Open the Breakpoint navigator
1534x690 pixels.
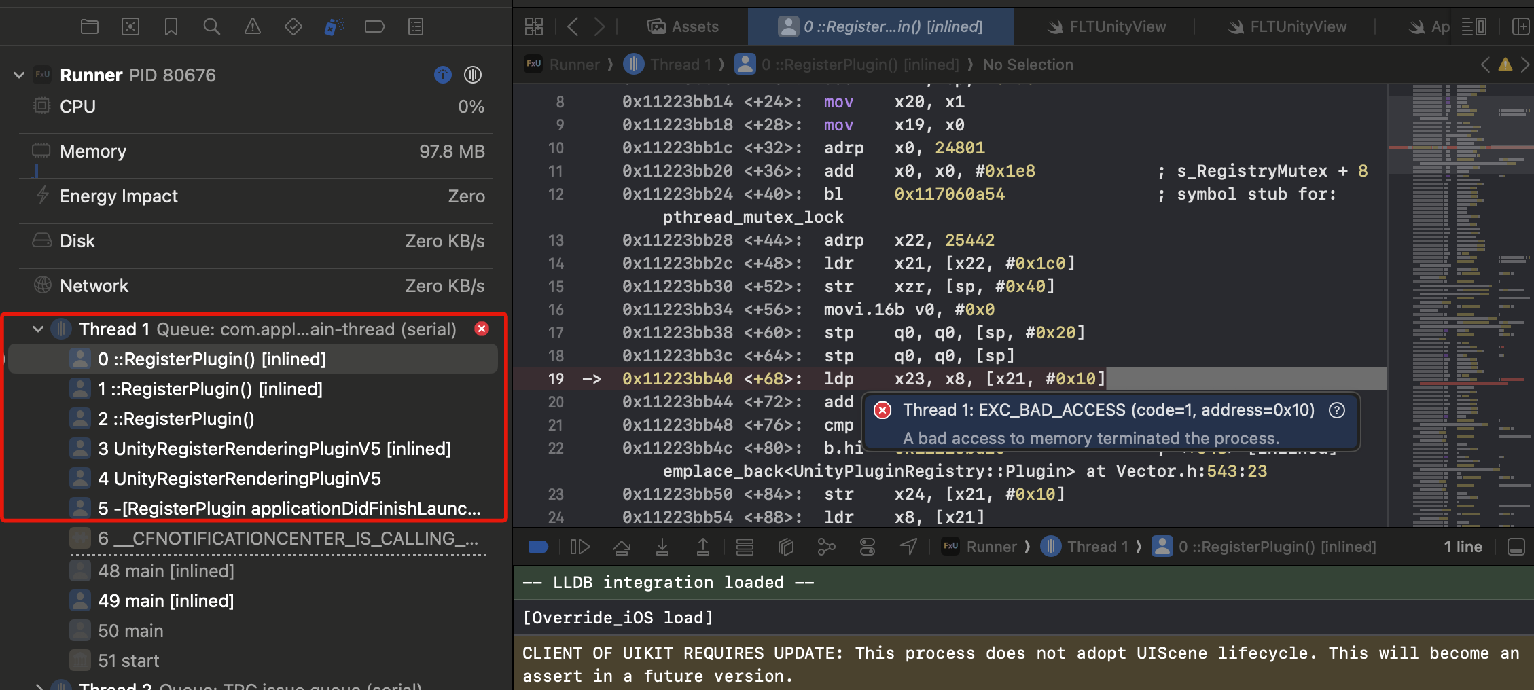pyautogui.click(x=374, y=26)
